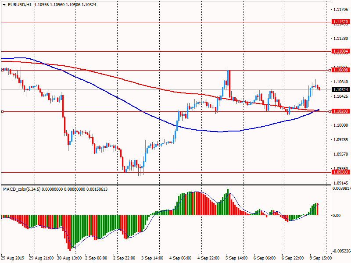The image size is (351, 263).
Task: Select right anchor square of 1.10203 line
Action: point(330,111)
